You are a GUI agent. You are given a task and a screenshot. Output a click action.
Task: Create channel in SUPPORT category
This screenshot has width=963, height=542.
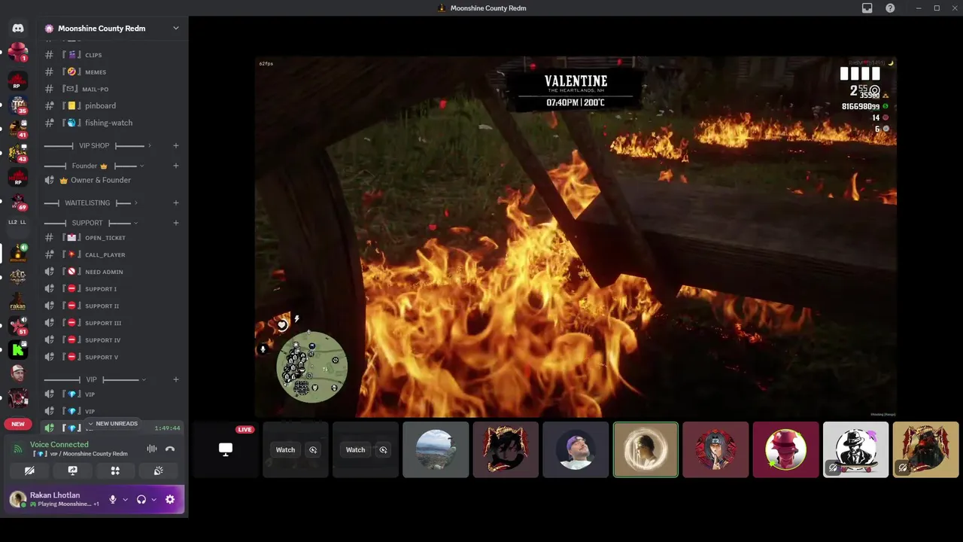click(x=176, y=223)
